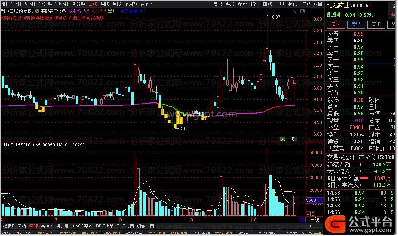Click the 卖出 sell button
The image size is (398, 236).
356,24
